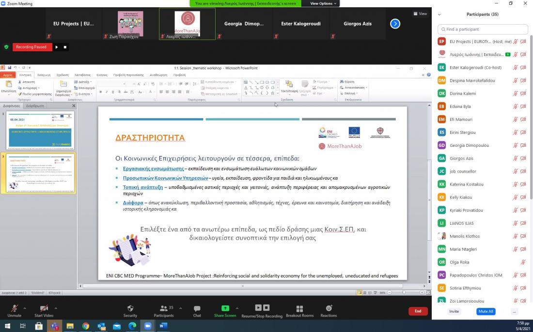Unmute the microphone
The width and height of the screenshot is (533, 332).
point(14,308)
